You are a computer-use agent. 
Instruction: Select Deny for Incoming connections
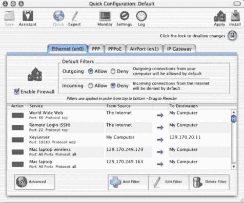click(x=113, y=85)
